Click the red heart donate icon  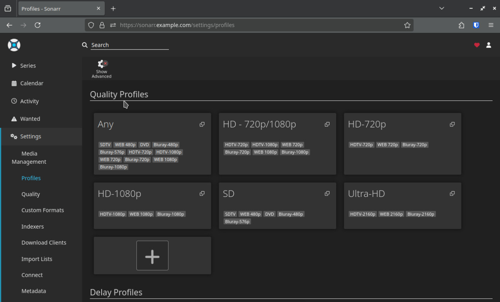pyautogui.click(x=477, y=45)
